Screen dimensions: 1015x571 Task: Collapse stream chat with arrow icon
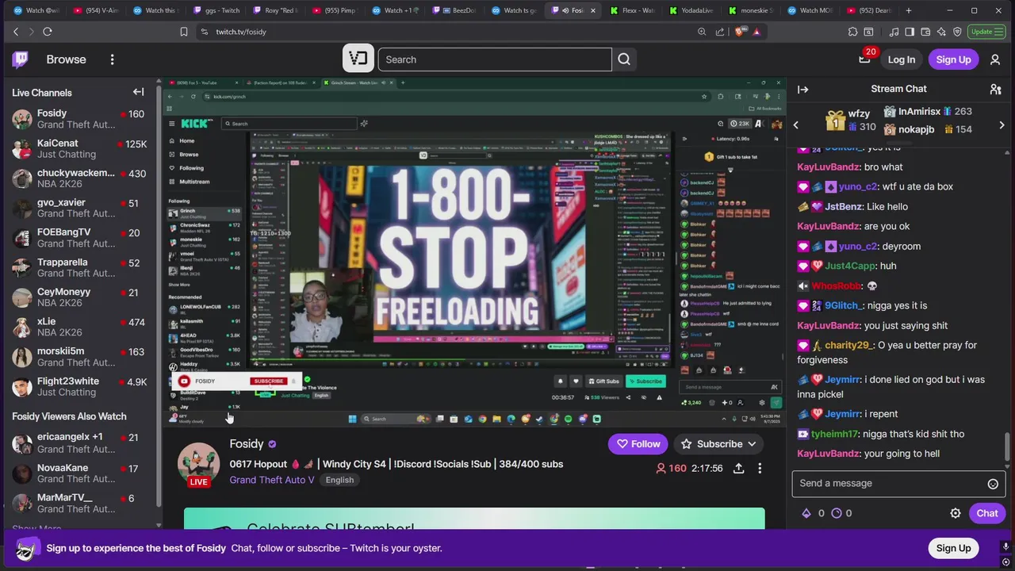click(x=802, y=90)
